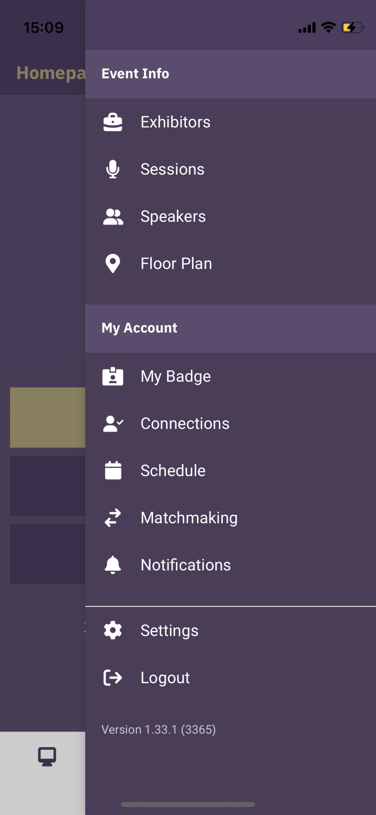The height and width of the screenshot is (815, 376).
Task: Tap the Exhibitors briefcase icon
Action: 113,122
